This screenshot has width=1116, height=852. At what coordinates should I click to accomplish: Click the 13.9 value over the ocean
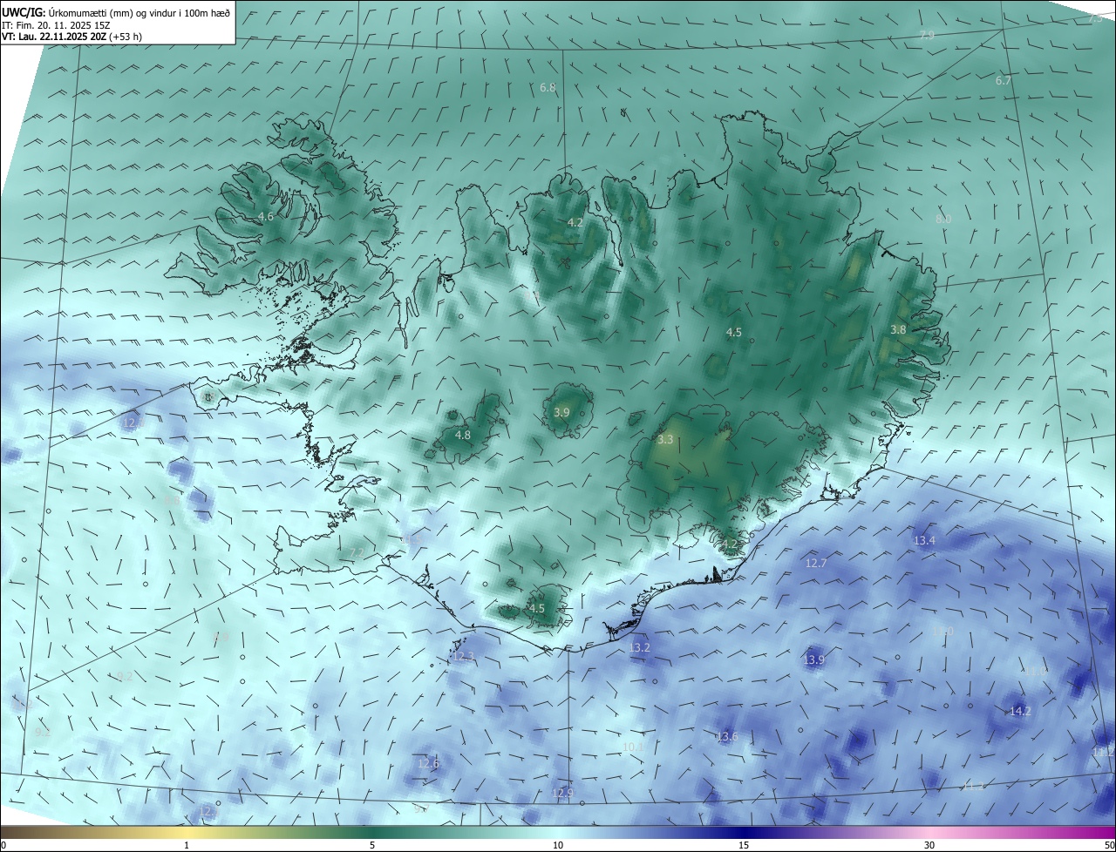coord(813,659)
